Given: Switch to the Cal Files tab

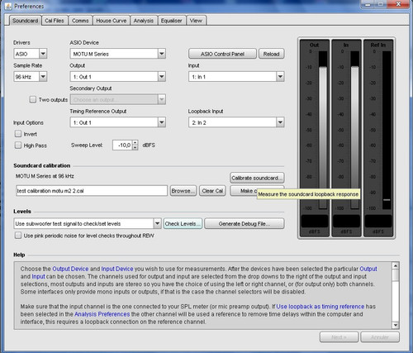Looking at the screenshot, I should [55, 21].
